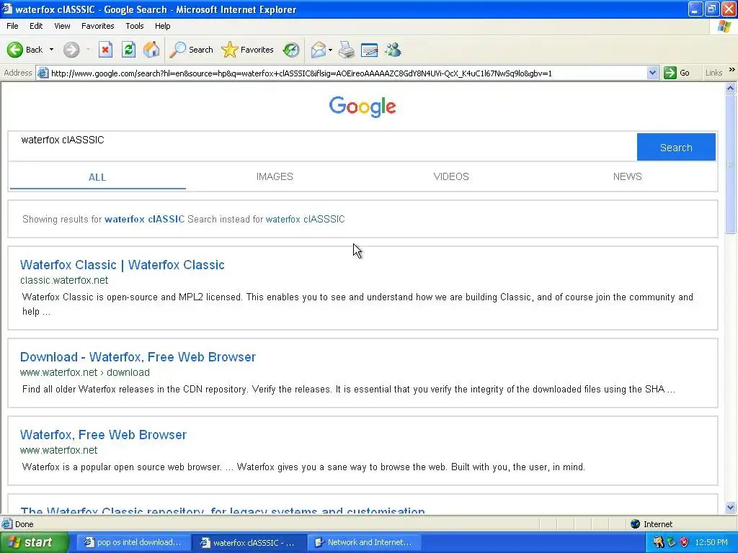Image resolution: width=738 pixels, height=553 pixels.
Task: Click the scrollbar down arrow
Action: point(731,508)
